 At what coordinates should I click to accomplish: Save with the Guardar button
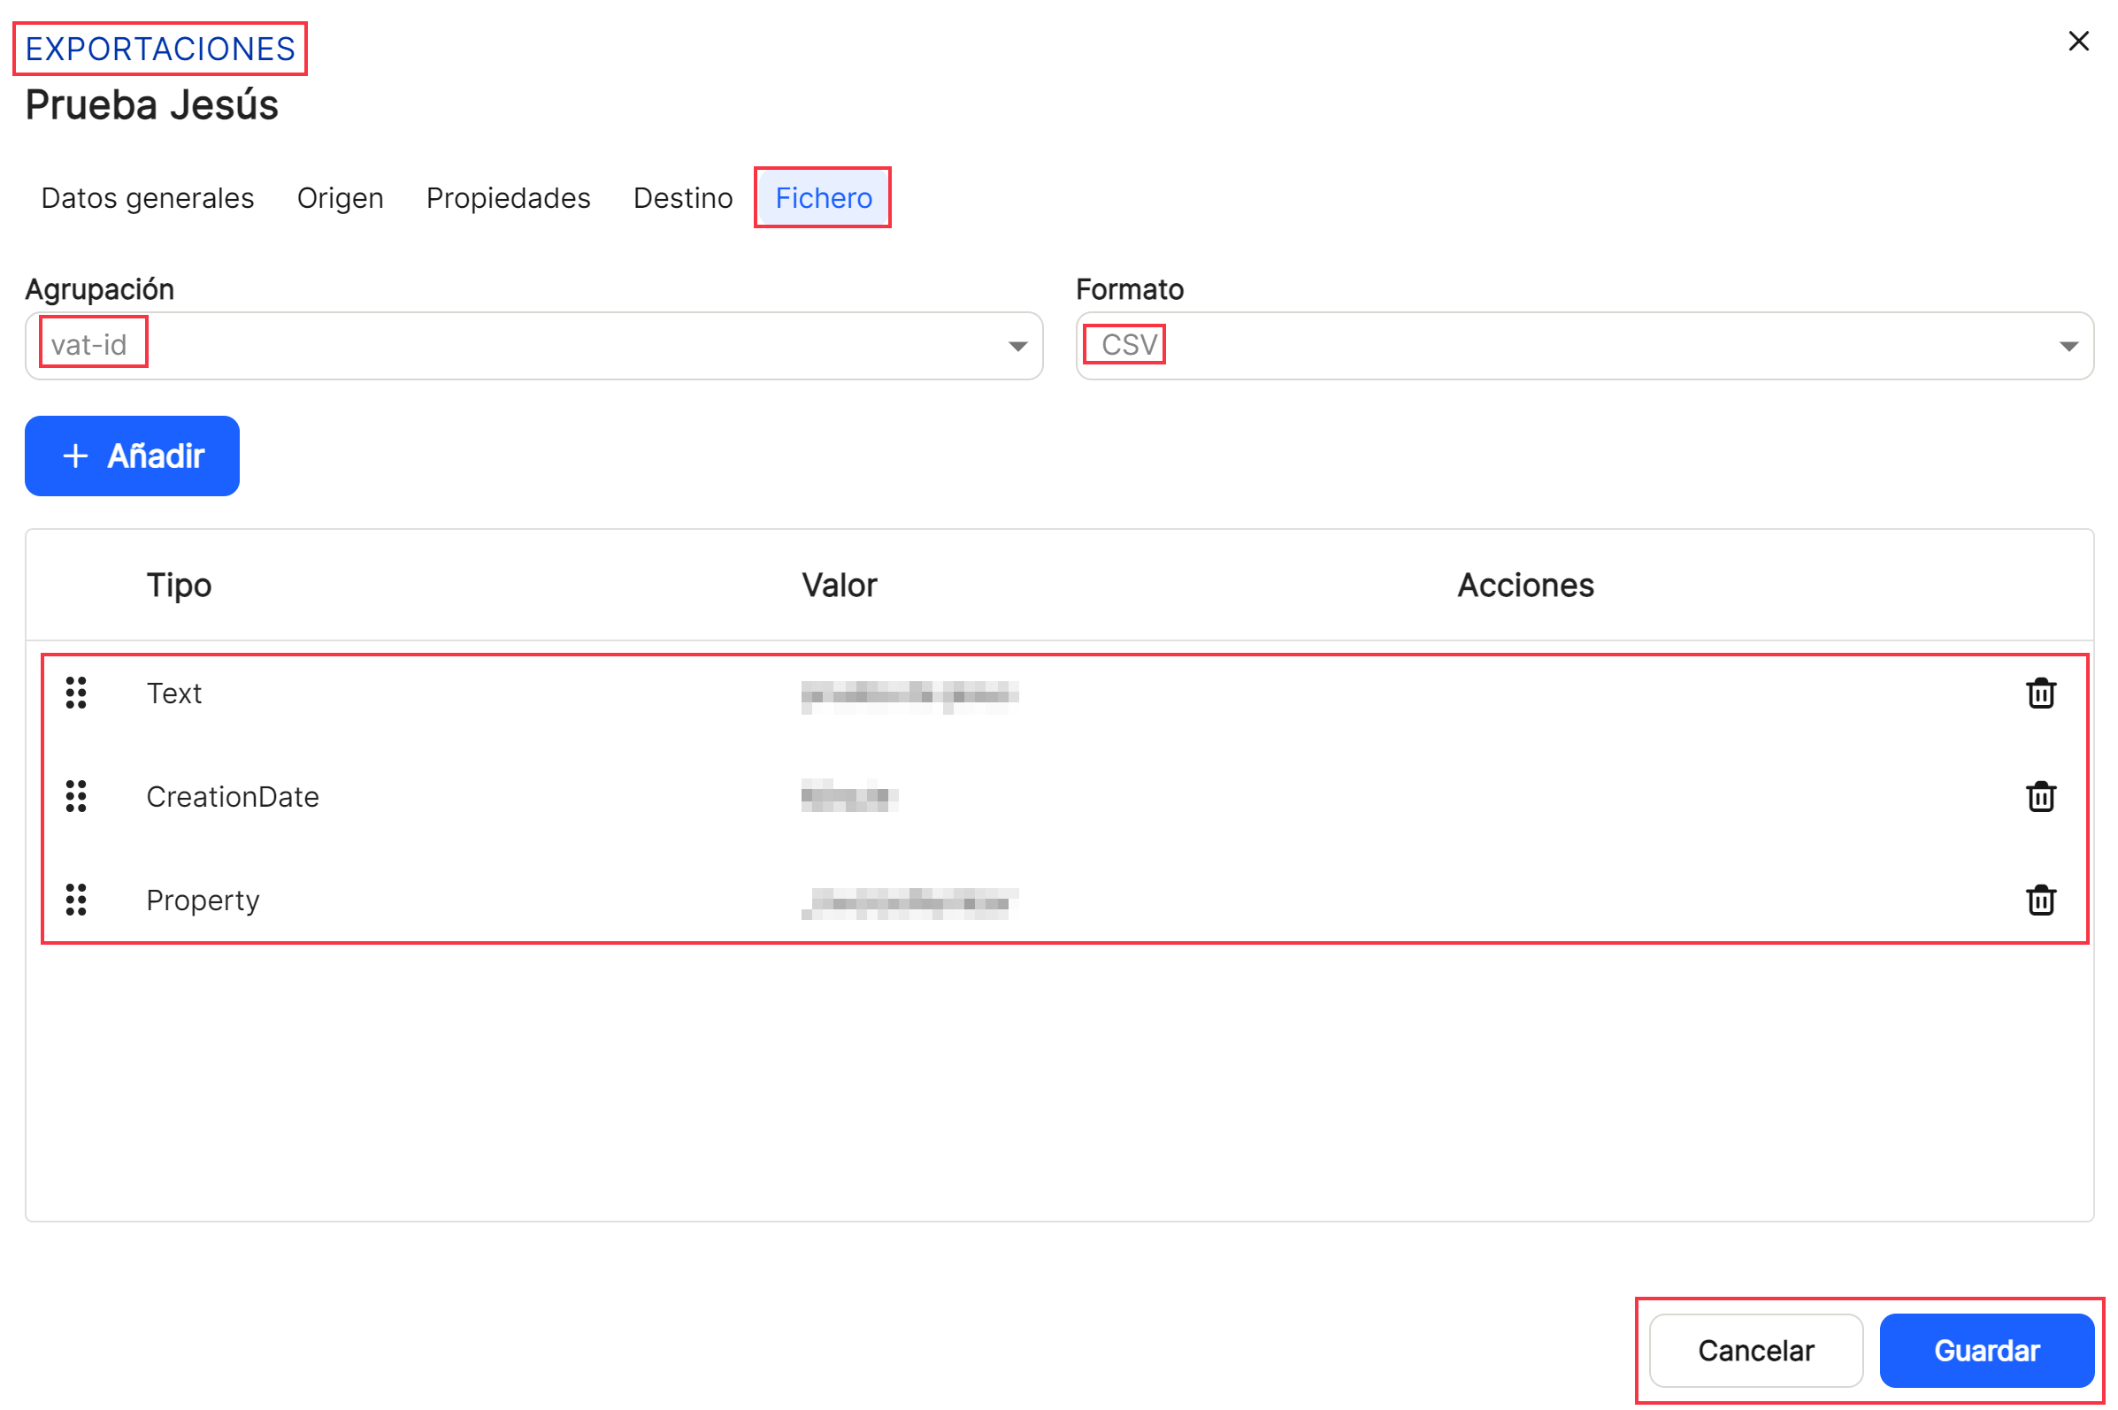tap(1986, 1351)
